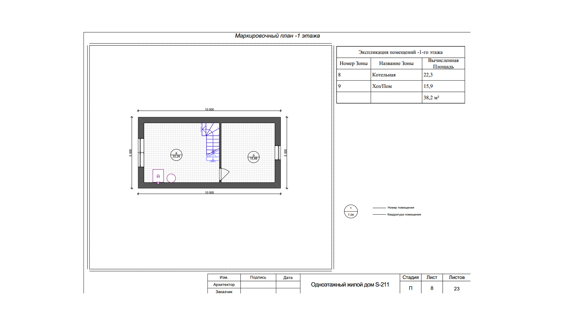Click 'Лист' header cell
This screenshot has height=325, width=579.
(x=432, y=277)
